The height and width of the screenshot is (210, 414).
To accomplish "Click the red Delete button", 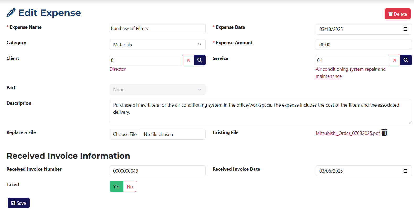I will click(397, 14).
